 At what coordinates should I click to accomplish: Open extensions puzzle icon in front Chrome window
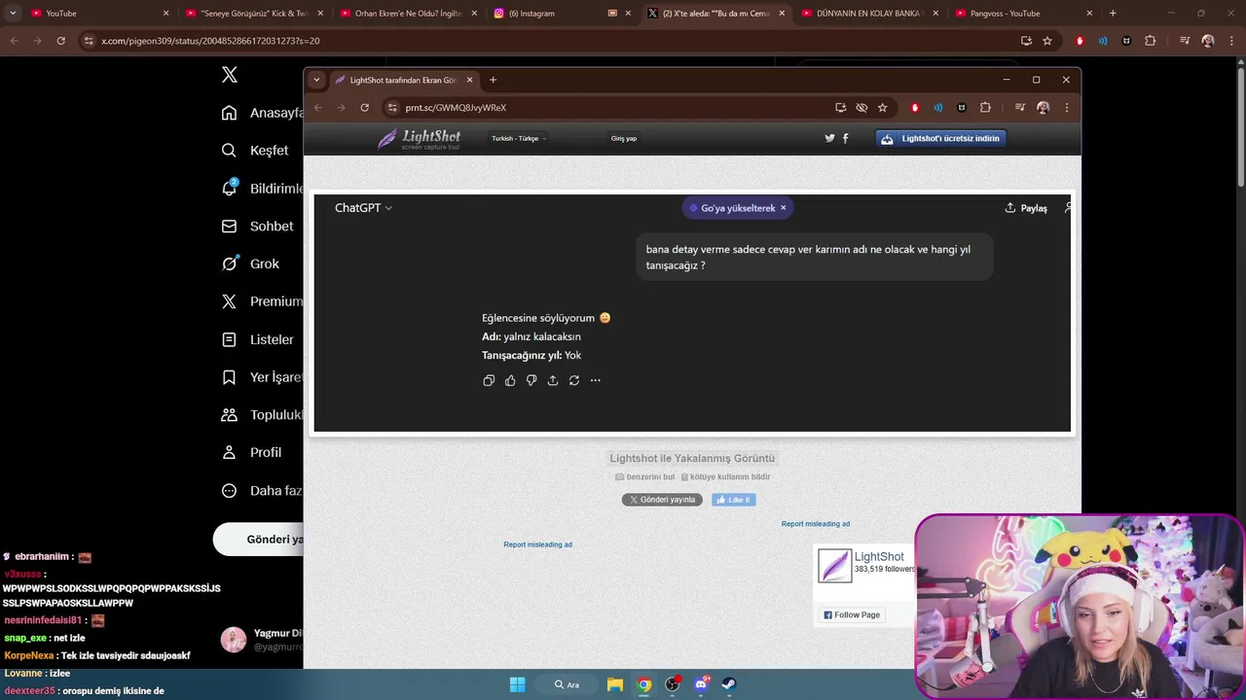coord(985,108)
